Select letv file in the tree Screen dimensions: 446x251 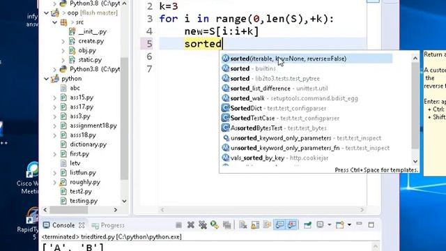[75, 163]
